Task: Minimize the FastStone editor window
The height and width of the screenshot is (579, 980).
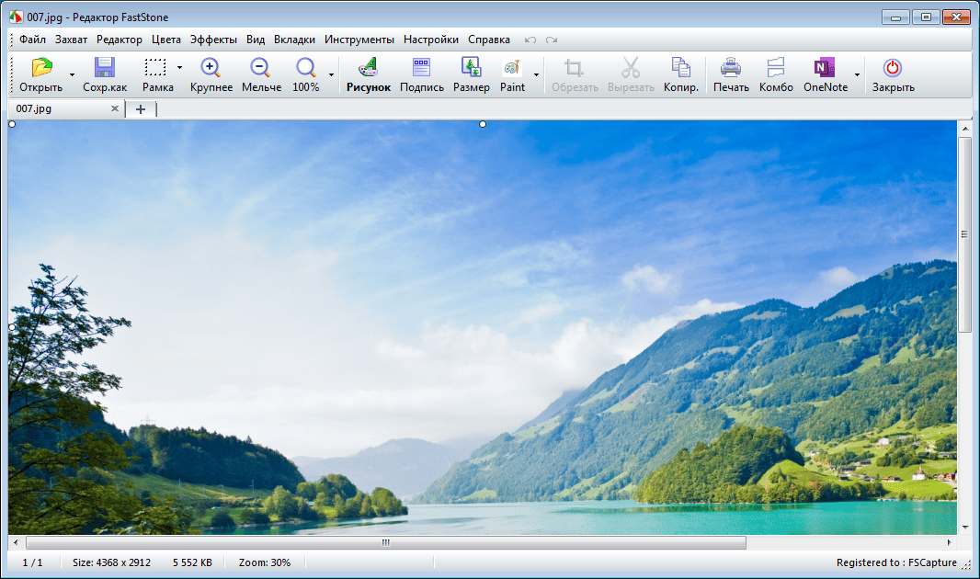Action: point(895,17)
